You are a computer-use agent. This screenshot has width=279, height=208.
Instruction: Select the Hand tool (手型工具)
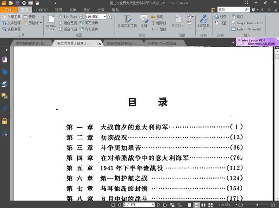click(x=12, y=17)
